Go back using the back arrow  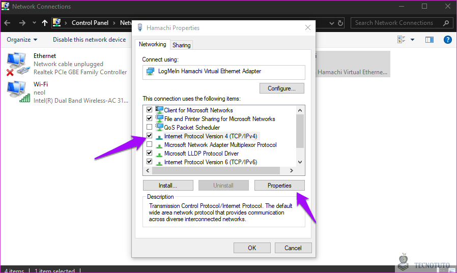click(7, 23)
